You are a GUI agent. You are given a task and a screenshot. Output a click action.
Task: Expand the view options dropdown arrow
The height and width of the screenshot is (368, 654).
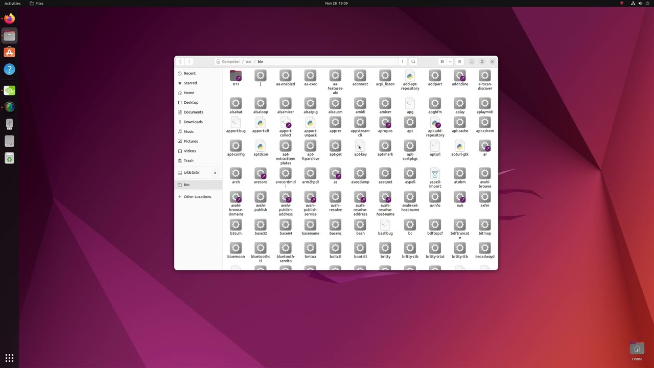(450, 61)
